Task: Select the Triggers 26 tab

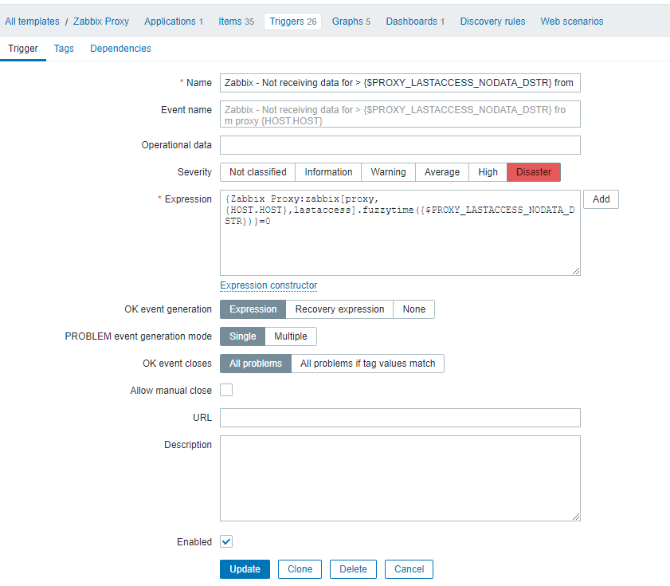Action: tap(292, 22)
